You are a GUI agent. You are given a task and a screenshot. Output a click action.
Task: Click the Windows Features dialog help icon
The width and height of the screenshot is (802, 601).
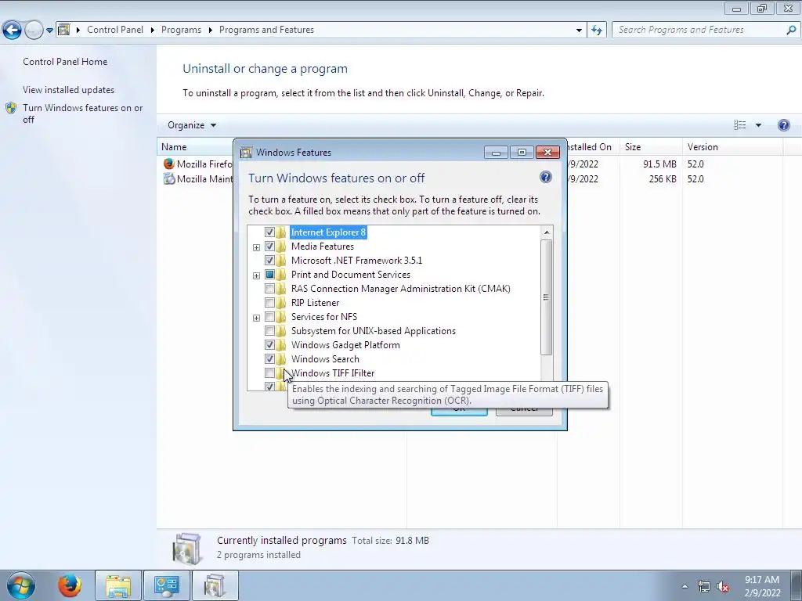(545, 177)
